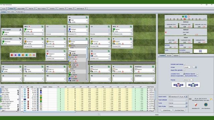Click the folder icon beside match date
The width and height of the screenshot is (214, 120).
[x=211, y=99]
